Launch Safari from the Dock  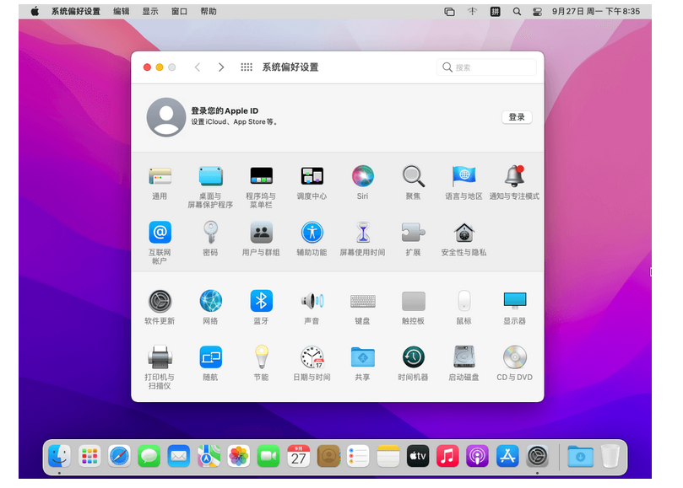(x=119, y=456)
